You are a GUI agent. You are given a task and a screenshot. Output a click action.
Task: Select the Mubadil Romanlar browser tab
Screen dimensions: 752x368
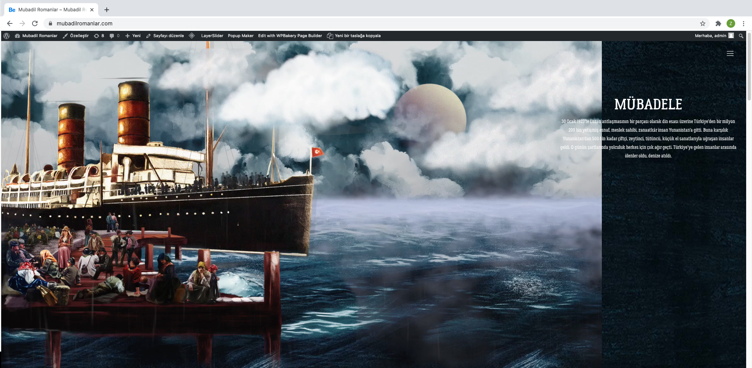(x=51, y=10)
